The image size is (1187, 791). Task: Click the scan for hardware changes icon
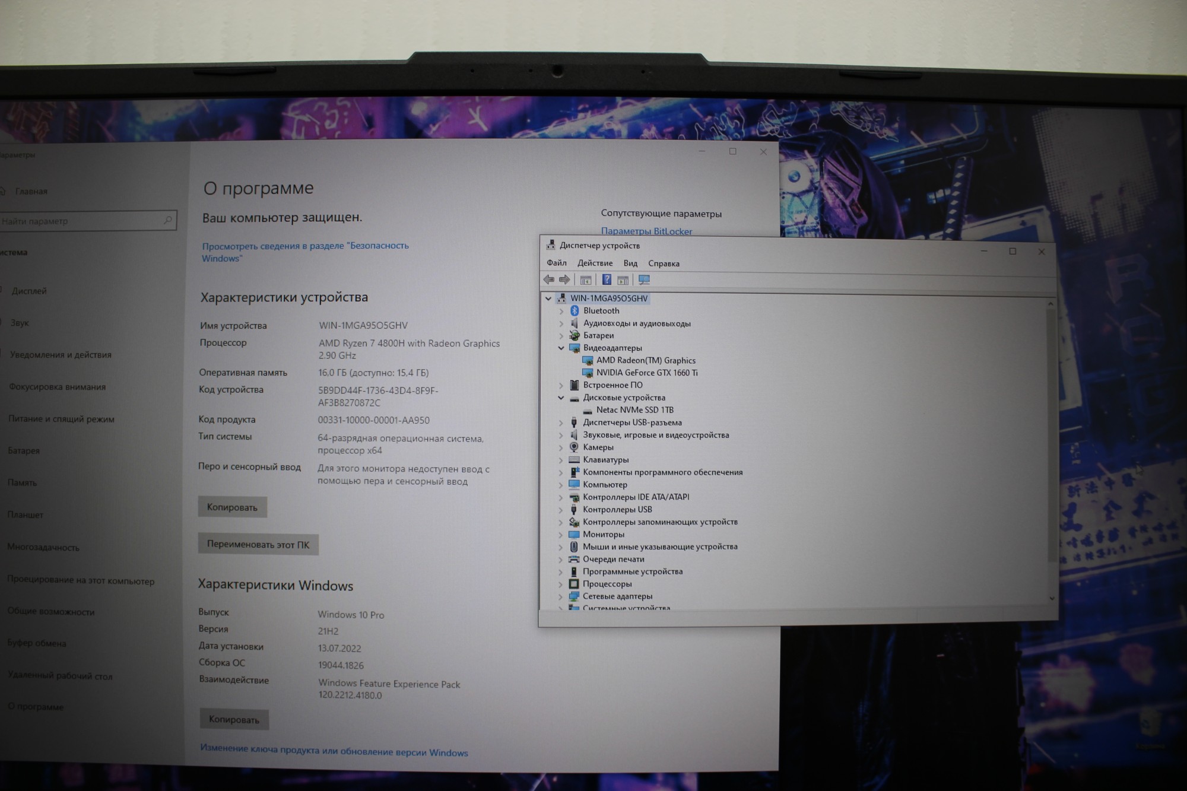[644, 279]
